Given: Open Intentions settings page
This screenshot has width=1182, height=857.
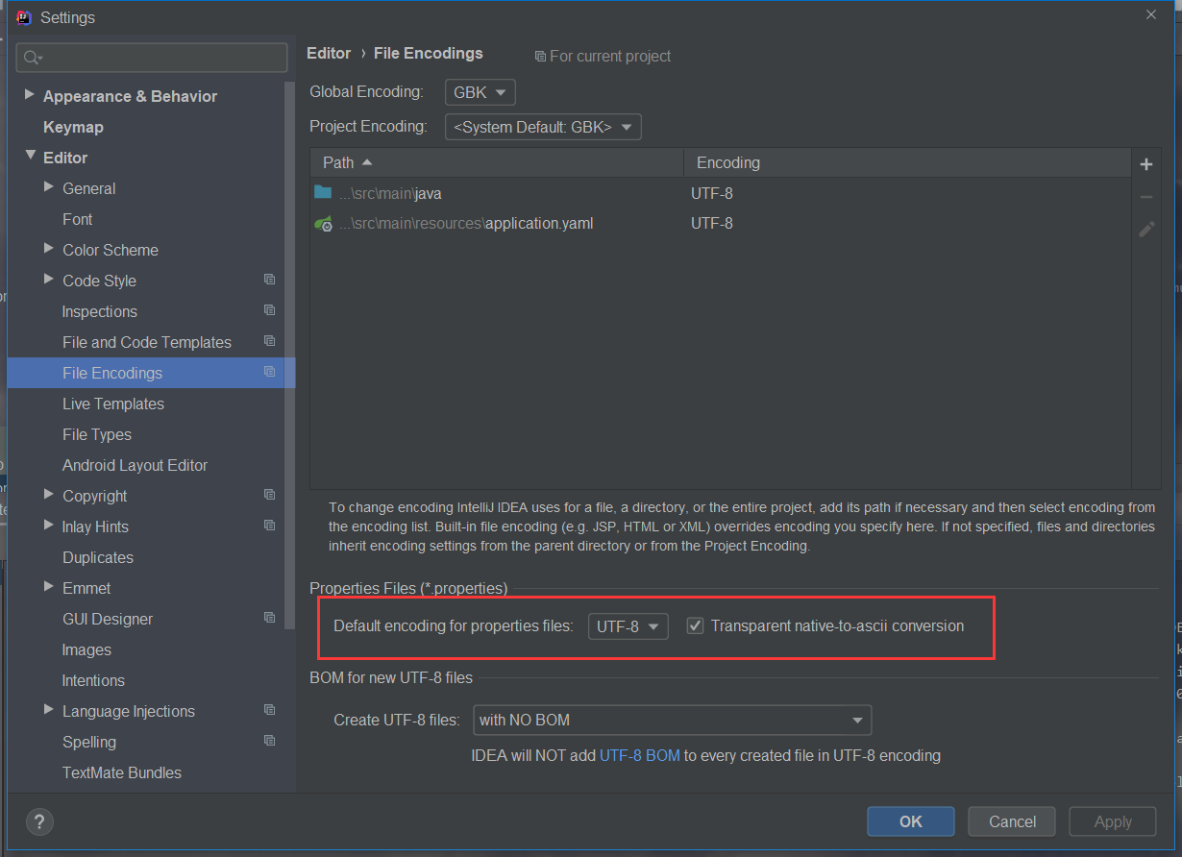Looking at the screenshot, I should [x=93, y=680].
